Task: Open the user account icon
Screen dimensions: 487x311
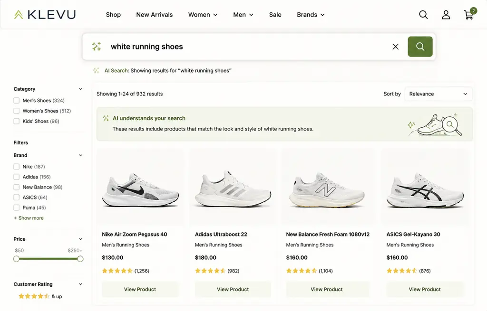Action: (x=446, y=15)
